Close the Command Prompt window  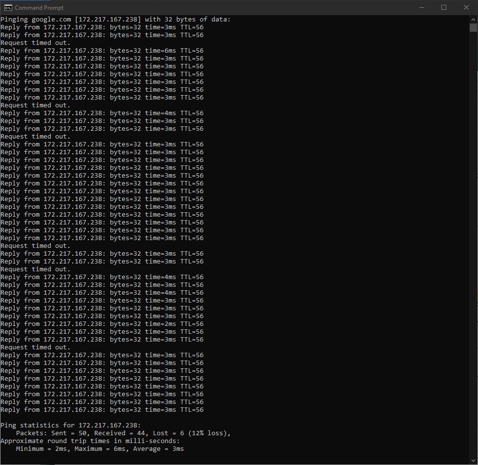point(466,7)
